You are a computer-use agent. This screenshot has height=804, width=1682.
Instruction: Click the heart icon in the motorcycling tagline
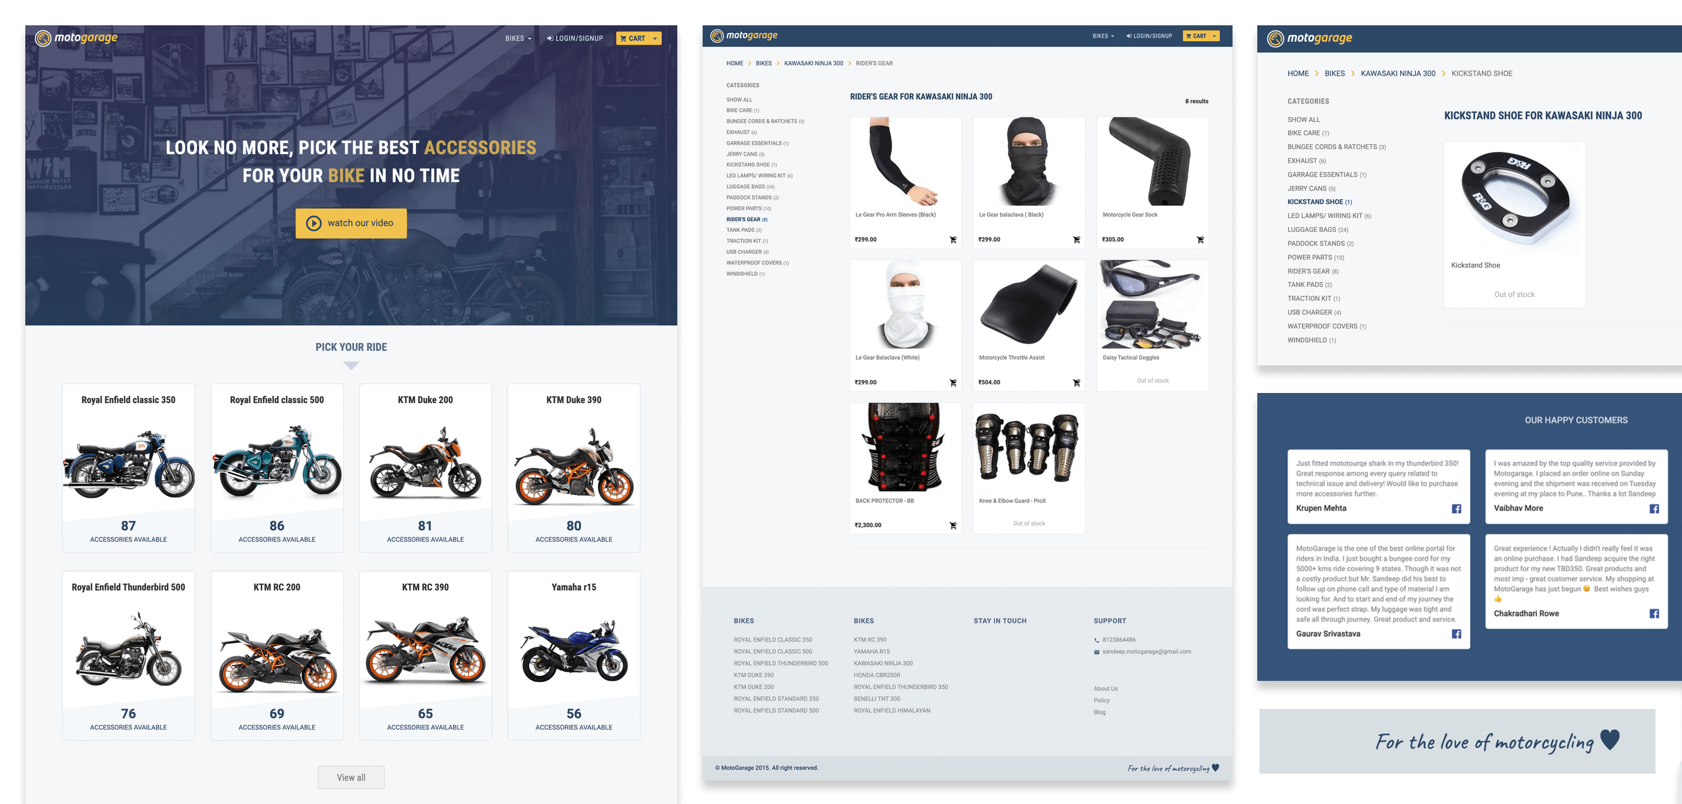tap(1611, 742)
